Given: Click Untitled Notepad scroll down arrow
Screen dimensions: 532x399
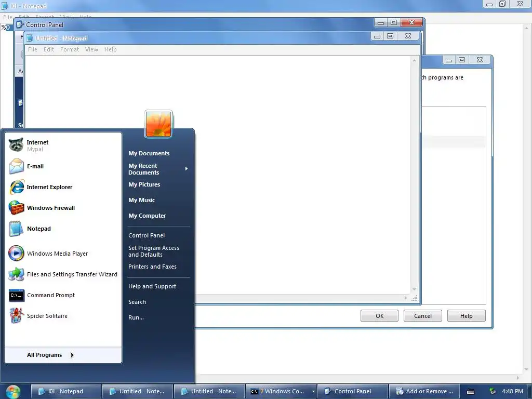Looking at the screenshot, I should click(414, 289).
